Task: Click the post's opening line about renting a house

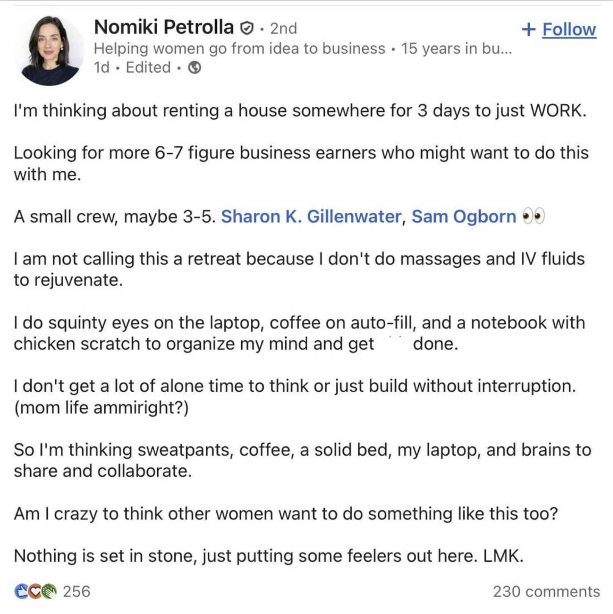Action: 300,111
